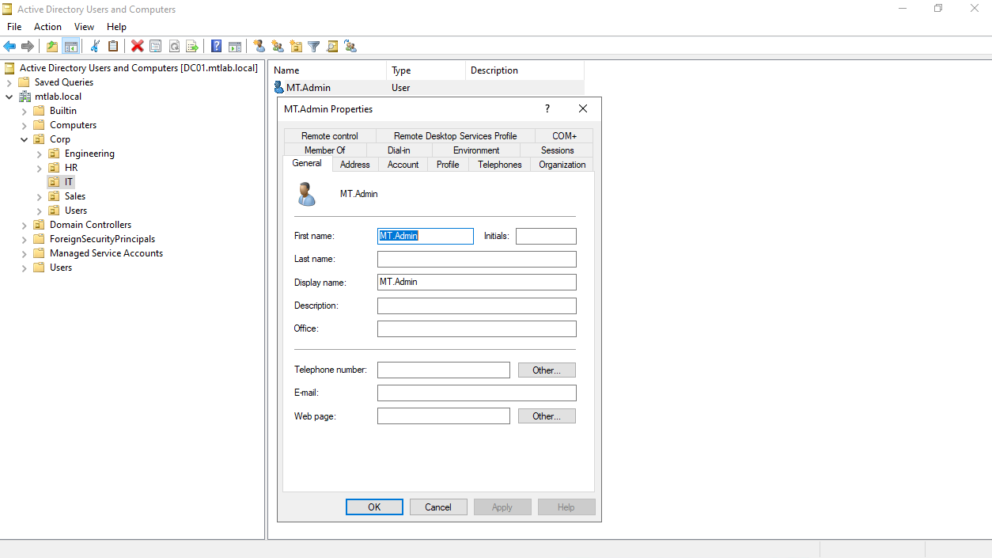Select ForeignSecurityPrincipals in the tree
This screenshot has width=992, height=558.
102,239
